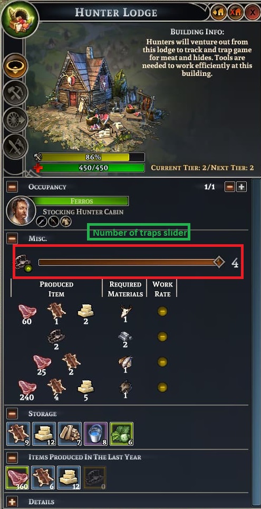This screenshot has height=509, width=261.
Task: Click the cornucopia food category icon
Action: pyautogui.click(x=20, y=18)
